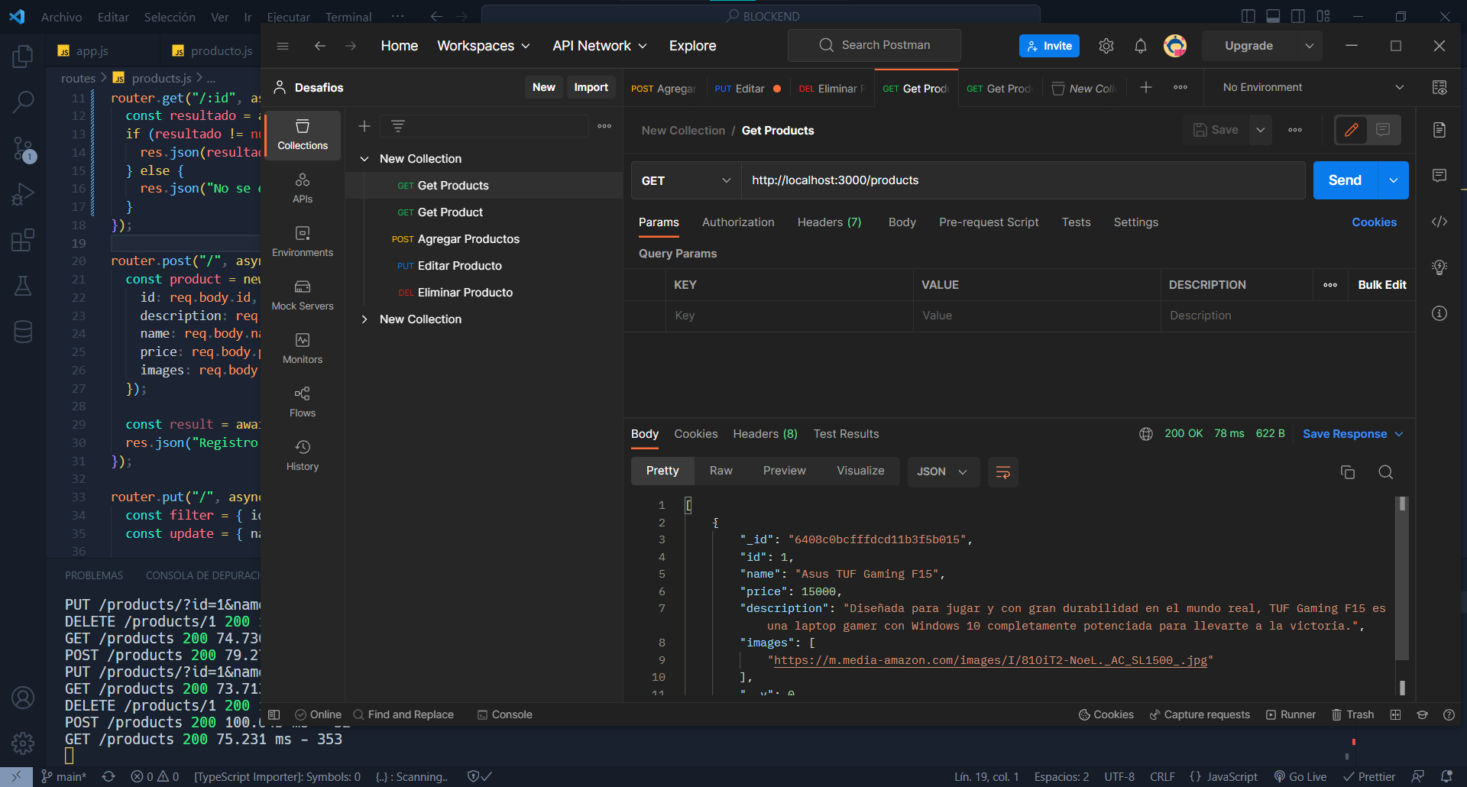Open the APIs sidebar panel

click(x=303, y=188)
